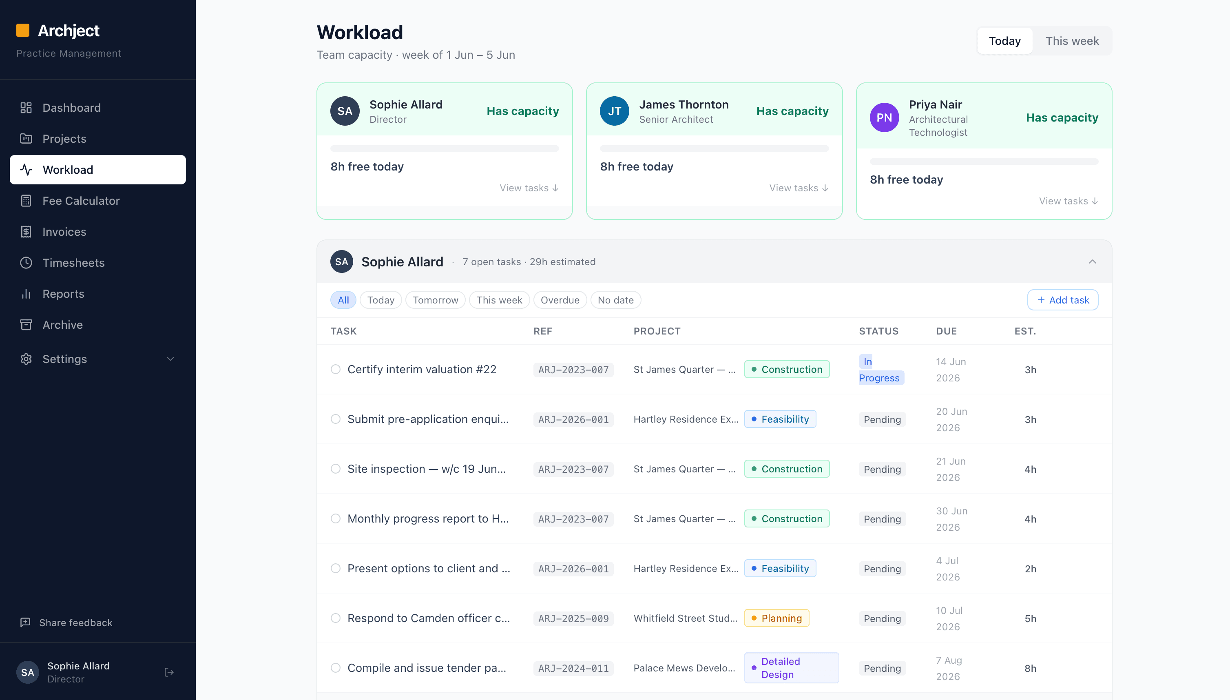Click the Projects folder icon
Viewport: 1230px width, 700px height.
pos(26,138)
